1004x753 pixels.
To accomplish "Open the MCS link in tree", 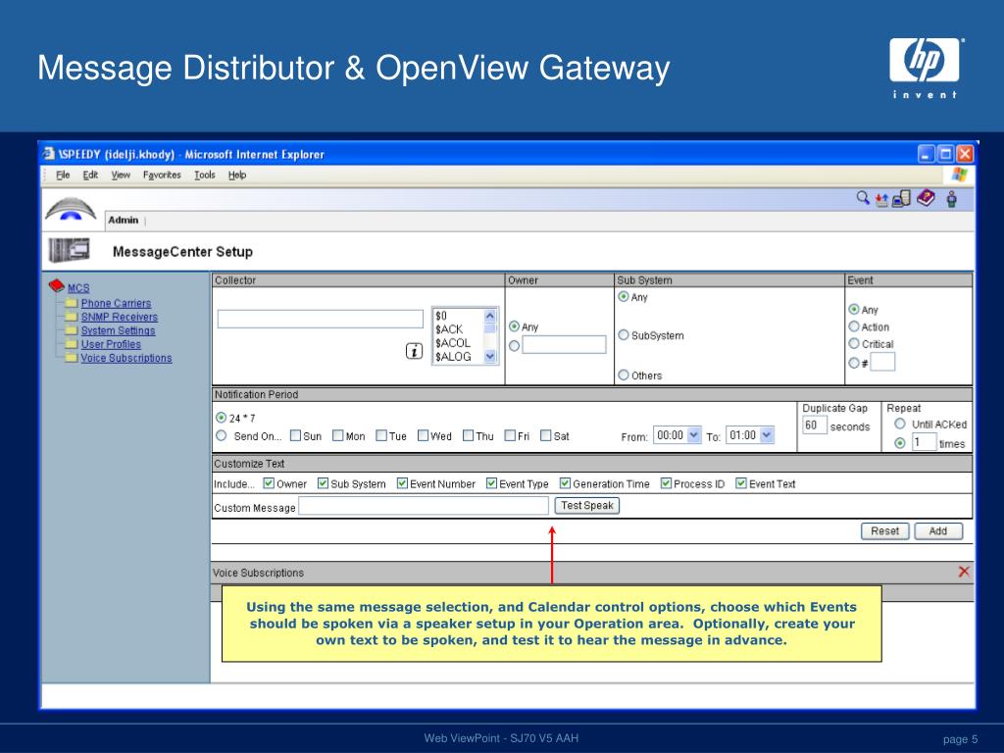I will click(78, 288).
